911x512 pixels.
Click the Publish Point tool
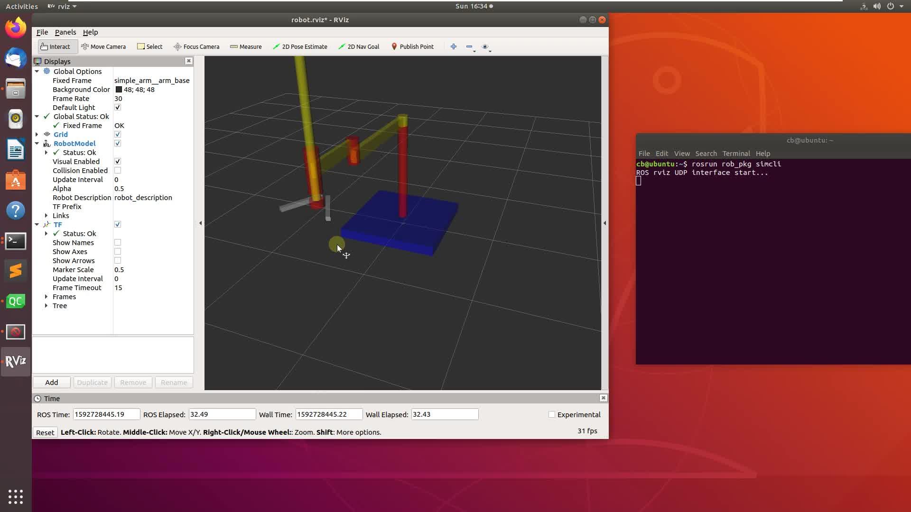[x=412, y=46]
